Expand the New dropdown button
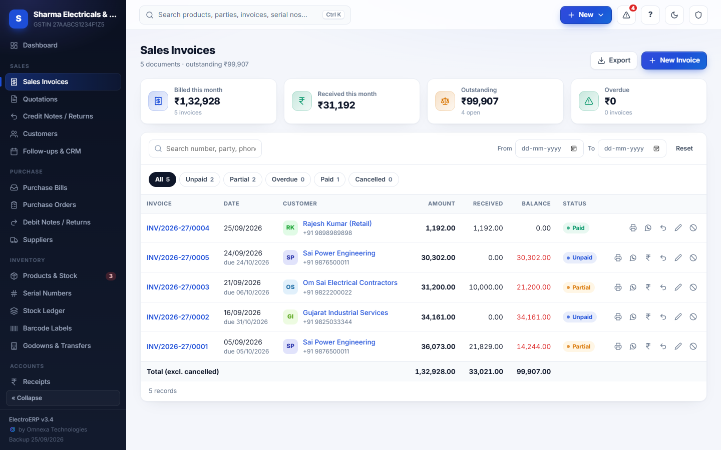 [x=586, y=15]
